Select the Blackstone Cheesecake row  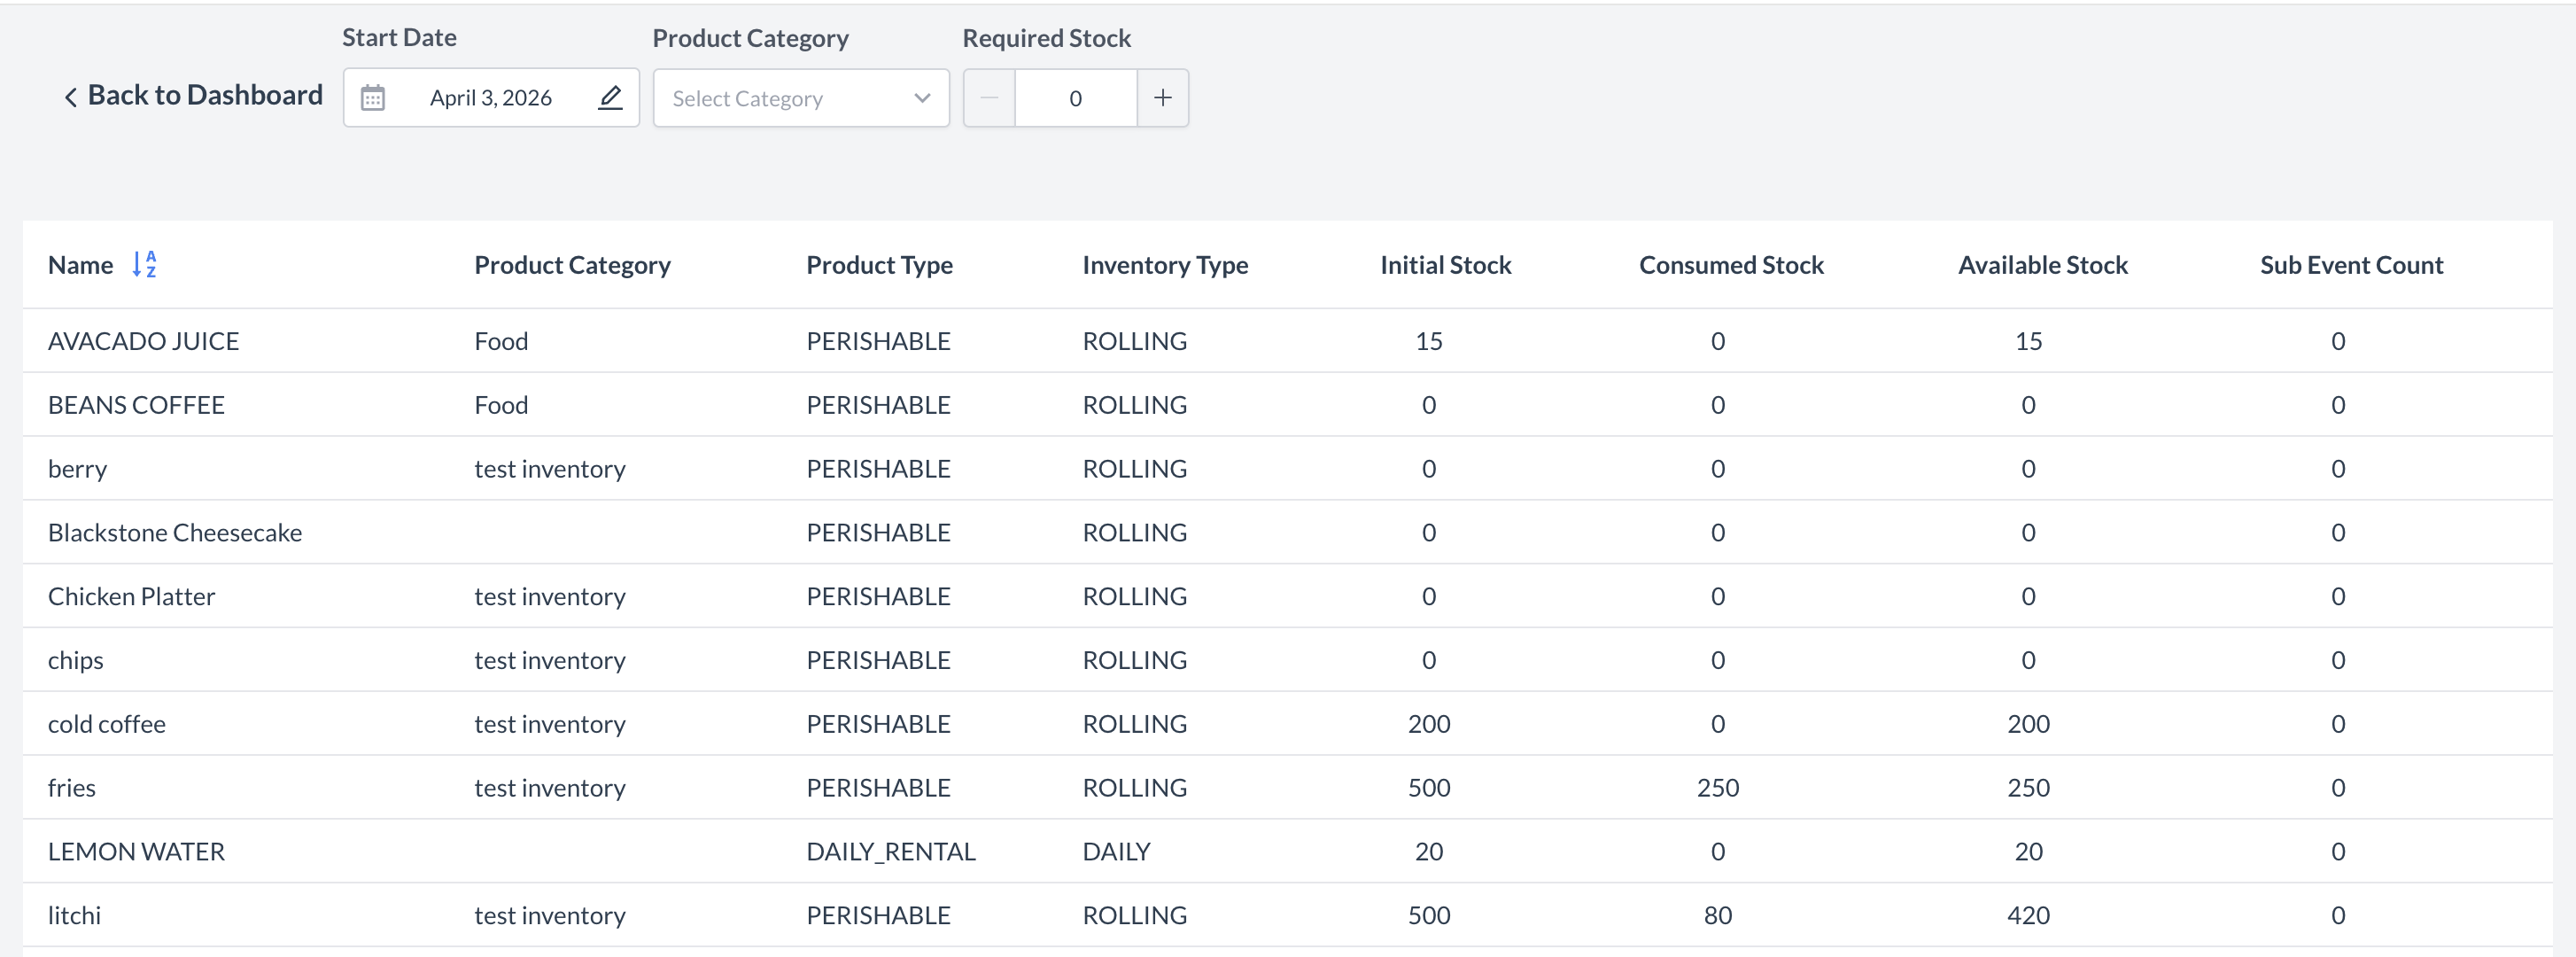[x=175, y=532]
